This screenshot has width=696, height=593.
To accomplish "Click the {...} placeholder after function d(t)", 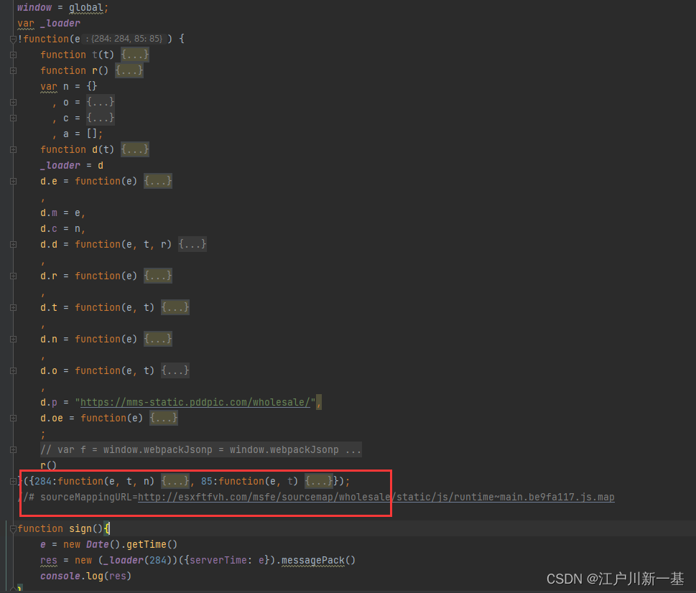I will pos(135,149).
